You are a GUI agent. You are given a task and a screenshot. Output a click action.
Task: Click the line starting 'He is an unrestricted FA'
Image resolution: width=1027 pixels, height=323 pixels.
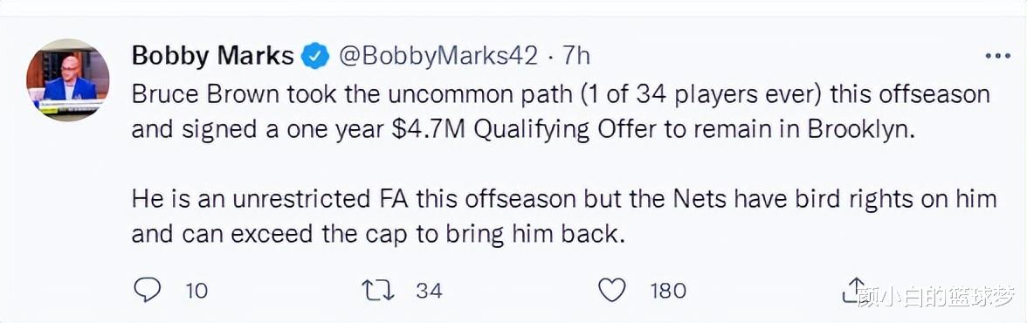pos(564,198)
